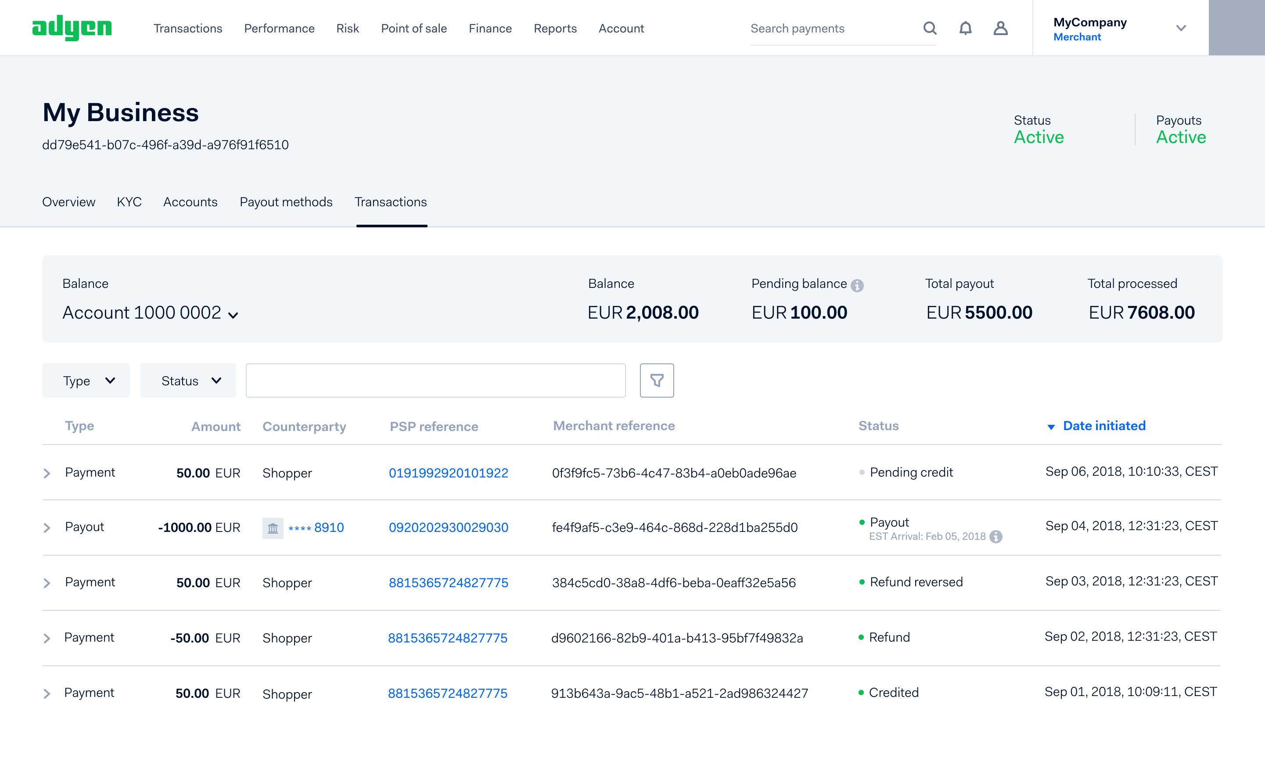Click merchant reference fe4f9af5-c3e9-464c-868d-228d1ba255d0
This screenshot has height=768, width=1265.
tap(675, 527)
